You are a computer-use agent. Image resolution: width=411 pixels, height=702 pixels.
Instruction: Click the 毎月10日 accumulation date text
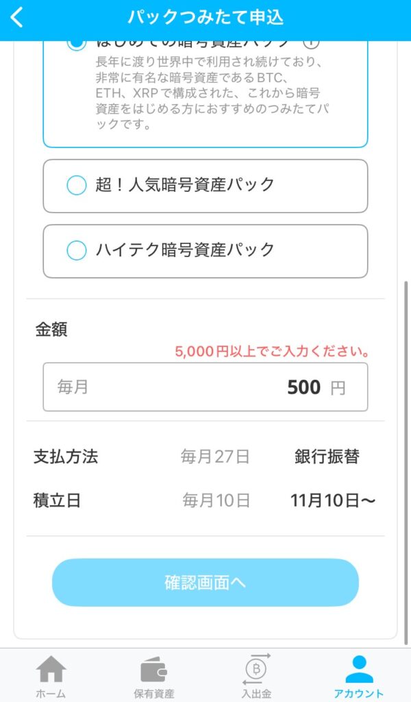(x=216, y=500)
